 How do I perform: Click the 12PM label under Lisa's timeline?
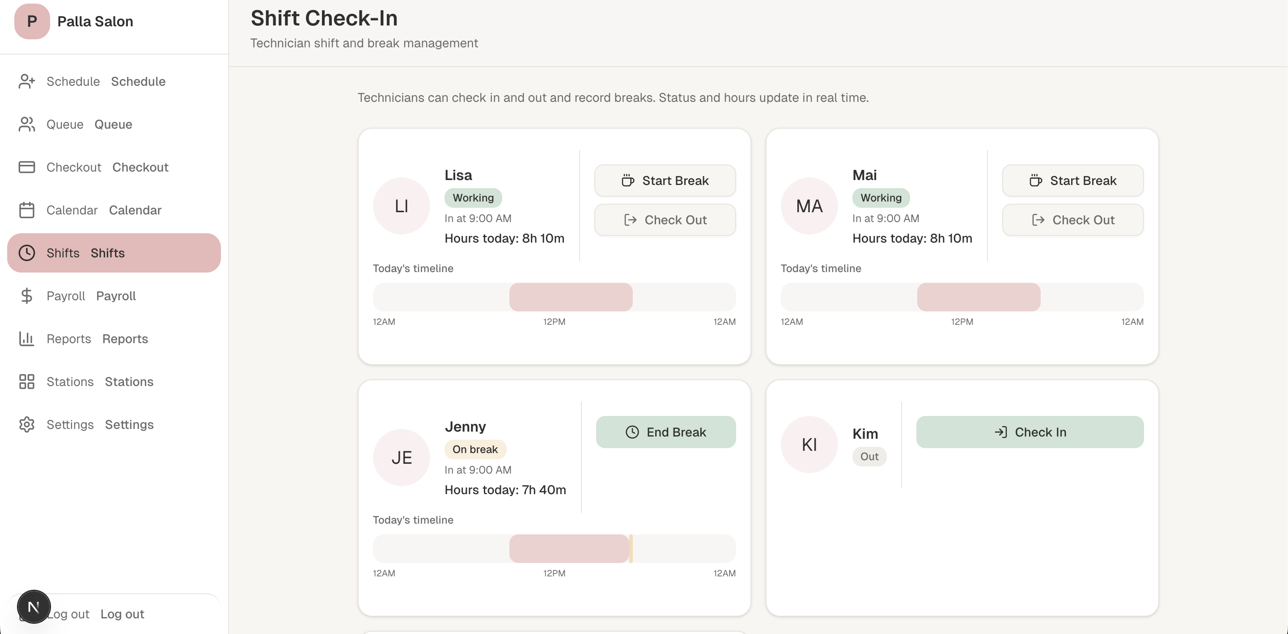pos(555,322)
